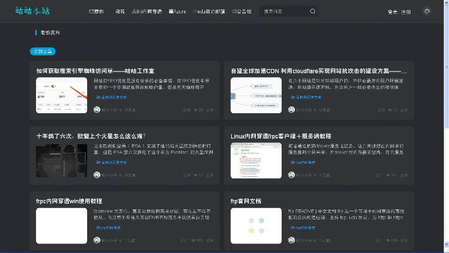Select the 全部文章 filter tab

point(43,51)
